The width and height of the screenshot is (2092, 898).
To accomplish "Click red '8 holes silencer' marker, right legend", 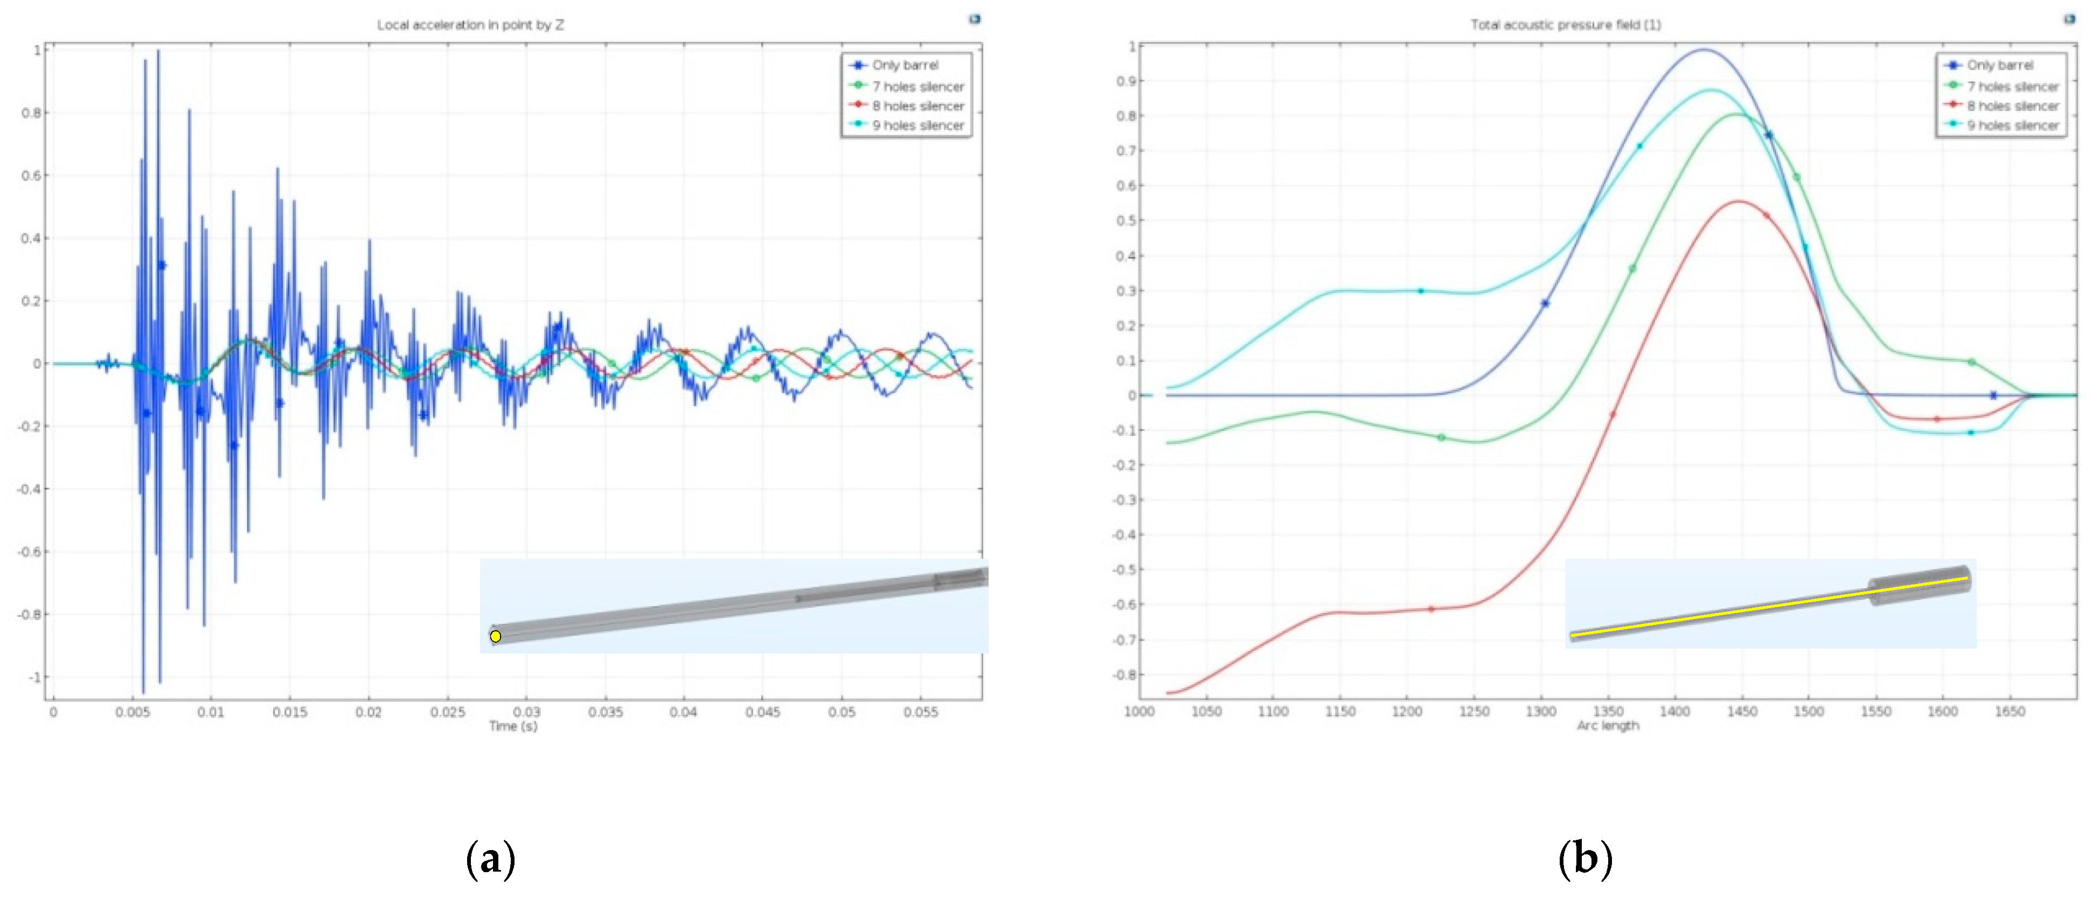I will point(1952,105).
